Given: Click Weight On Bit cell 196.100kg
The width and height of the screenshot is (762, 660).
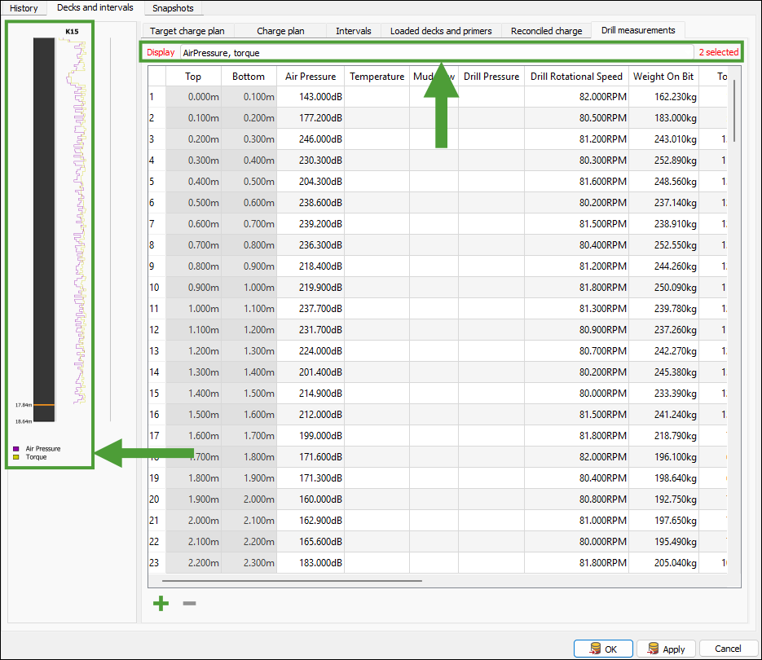Looking at the screenshot, I should pyautogui.click(x=664, y=457).
